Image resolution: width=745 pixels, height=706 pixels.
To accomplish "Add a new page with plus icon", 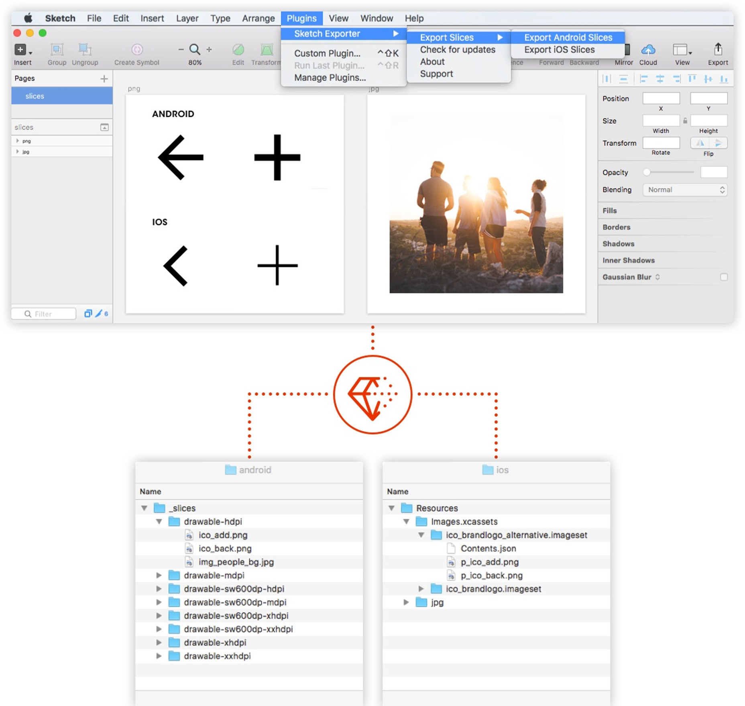I will point(104,78).
